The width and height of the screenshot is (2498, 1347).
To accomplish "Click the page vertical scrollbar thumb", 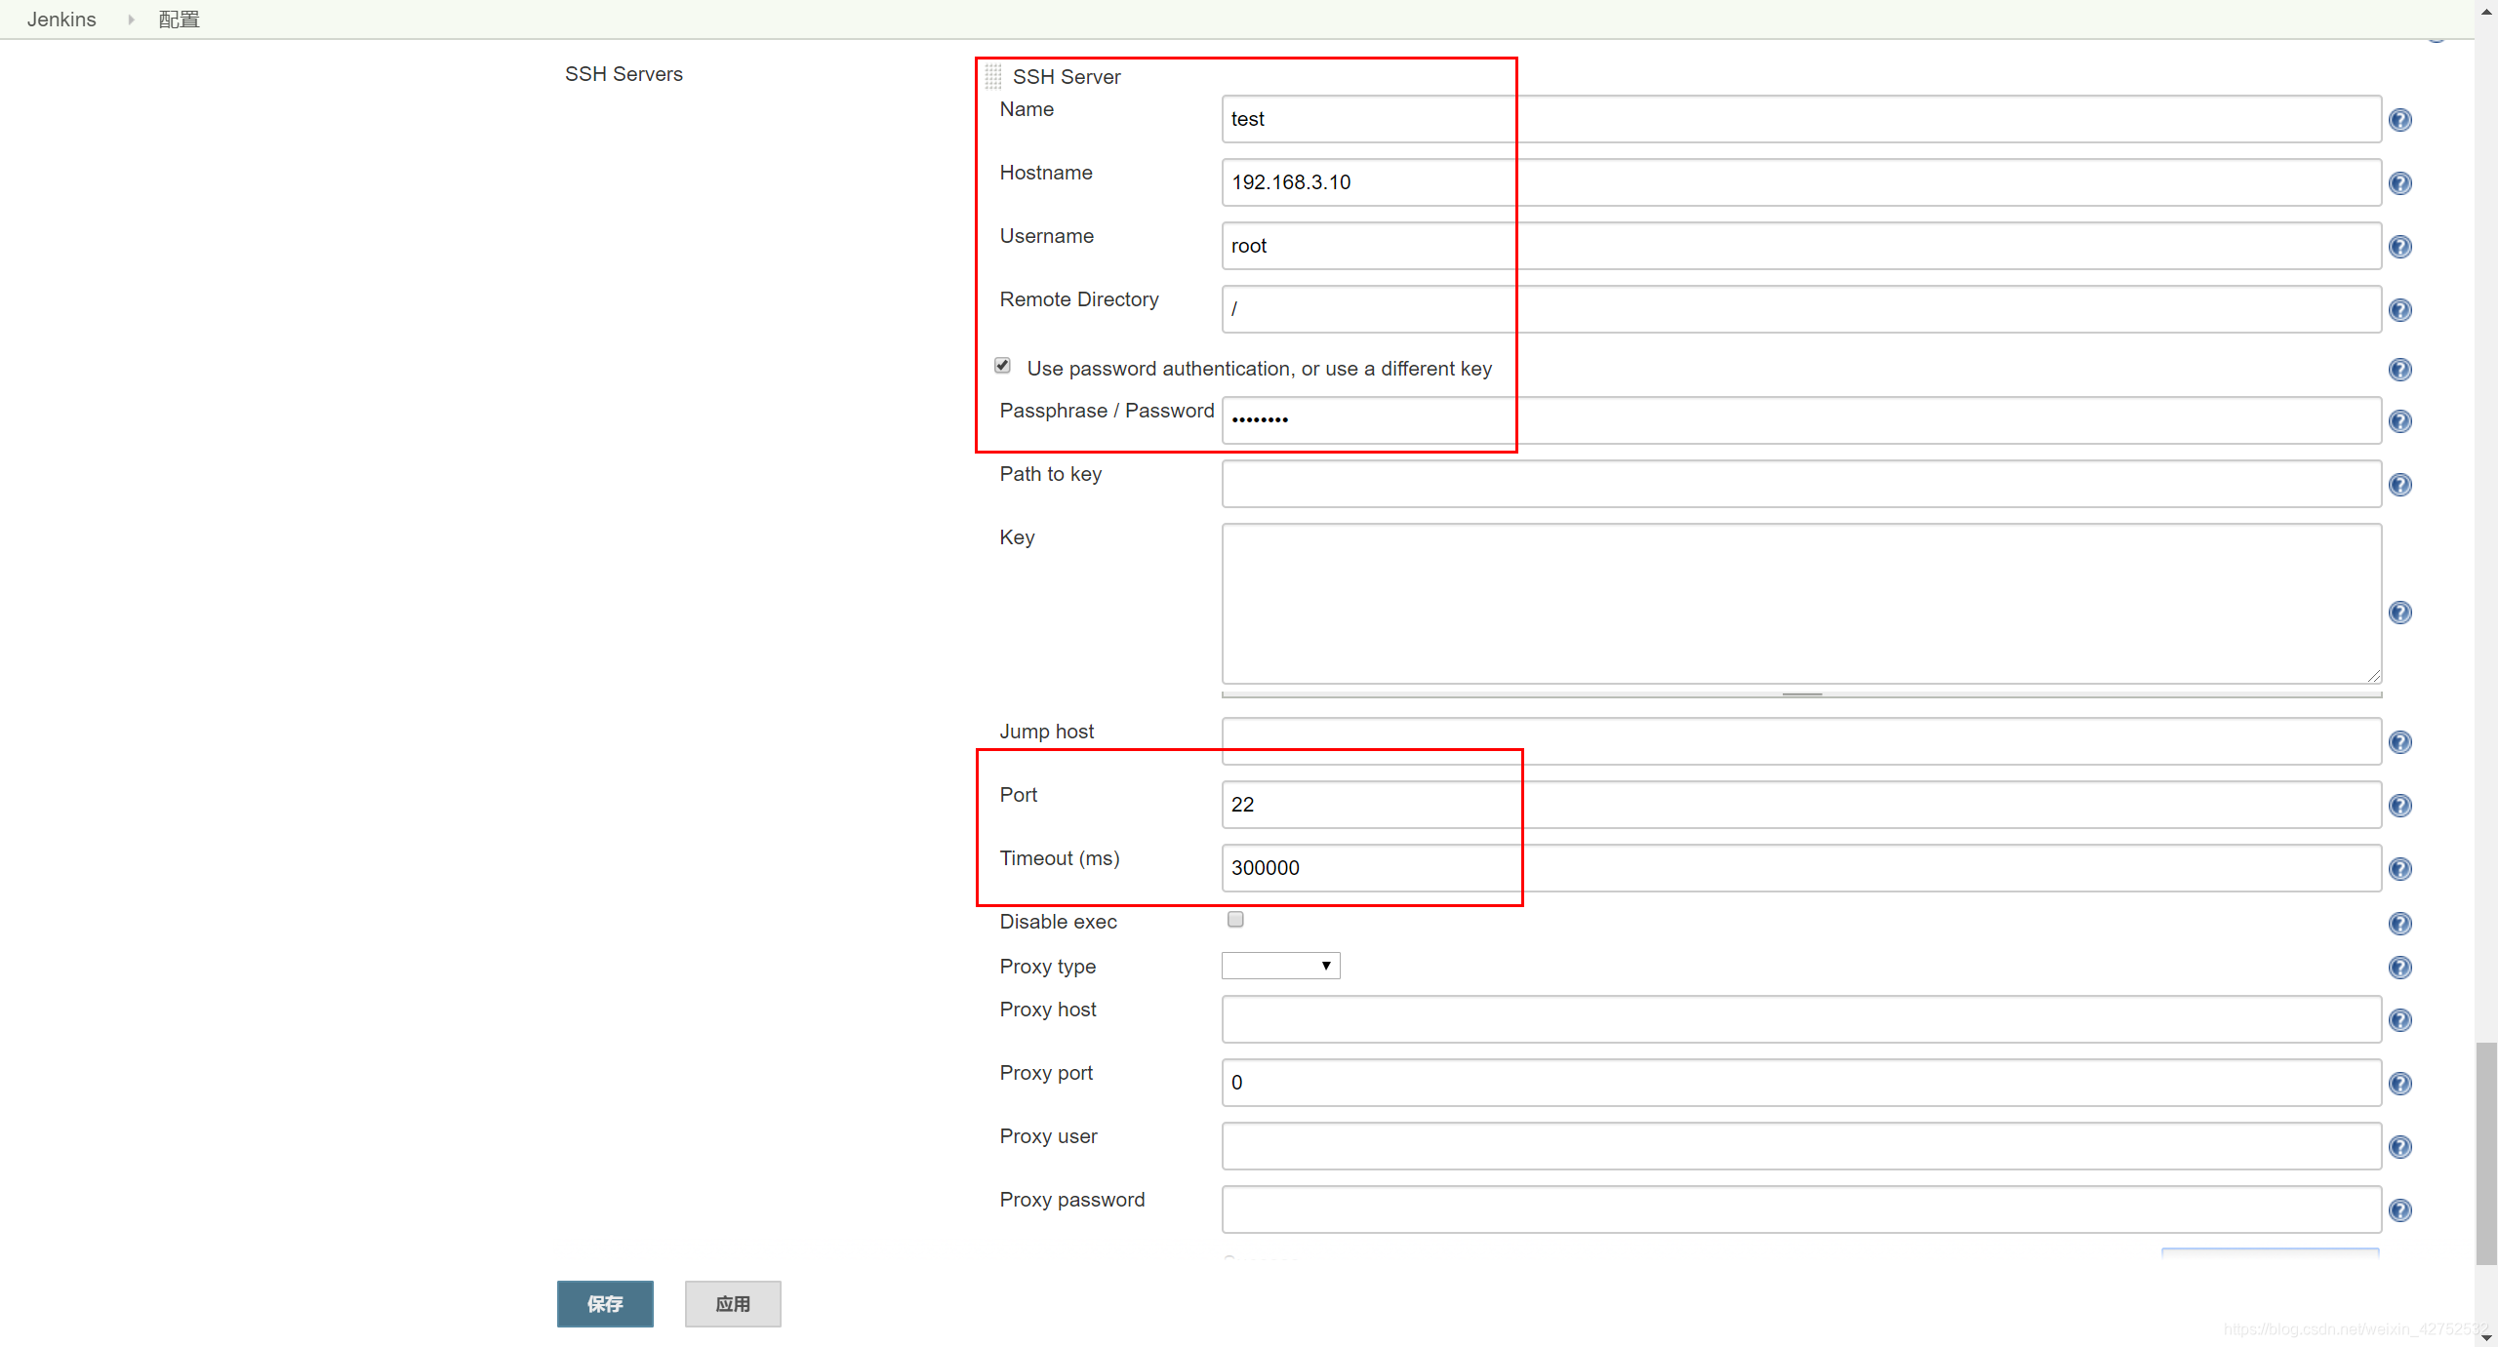I will [2486, 1153].
